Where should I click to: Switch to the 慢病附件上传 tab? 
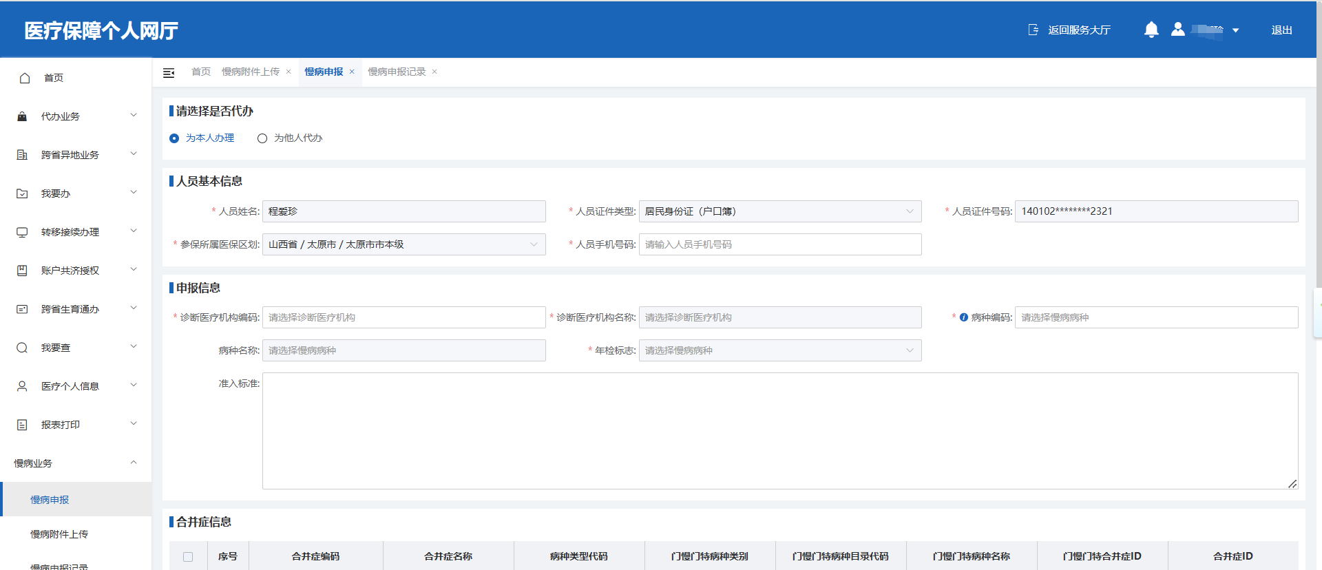251,72
